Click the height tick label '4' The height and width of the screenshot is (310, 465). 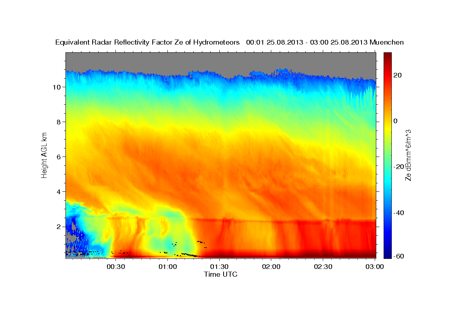tap(59, 192)
